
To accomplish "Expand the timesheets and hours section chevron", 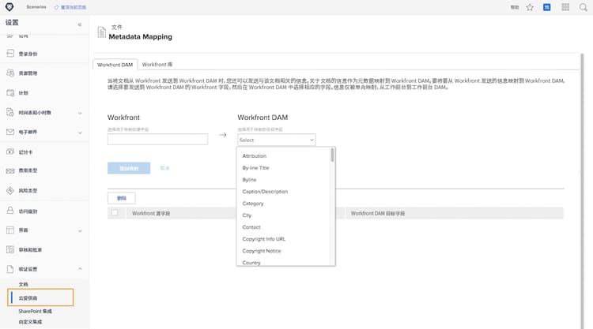I will coord(80,113).
